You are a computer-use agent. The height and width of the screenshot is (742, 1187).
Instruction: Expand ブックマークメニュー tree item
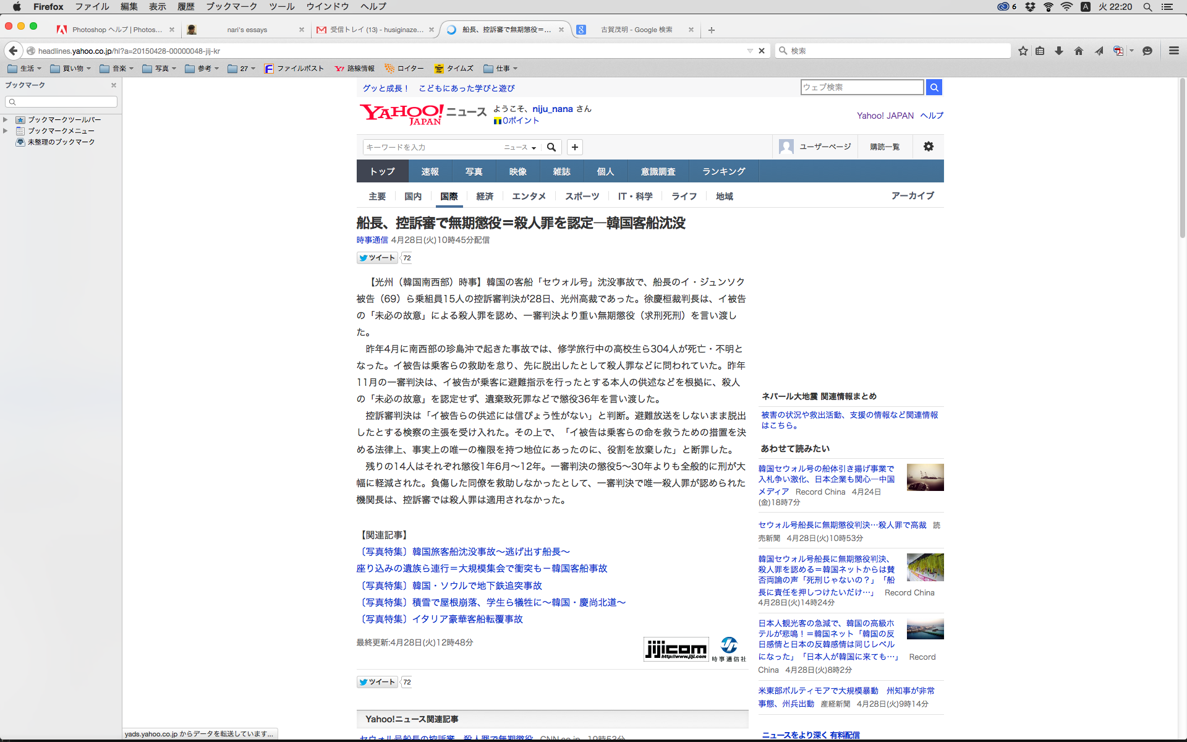click(x=6, y=130)
